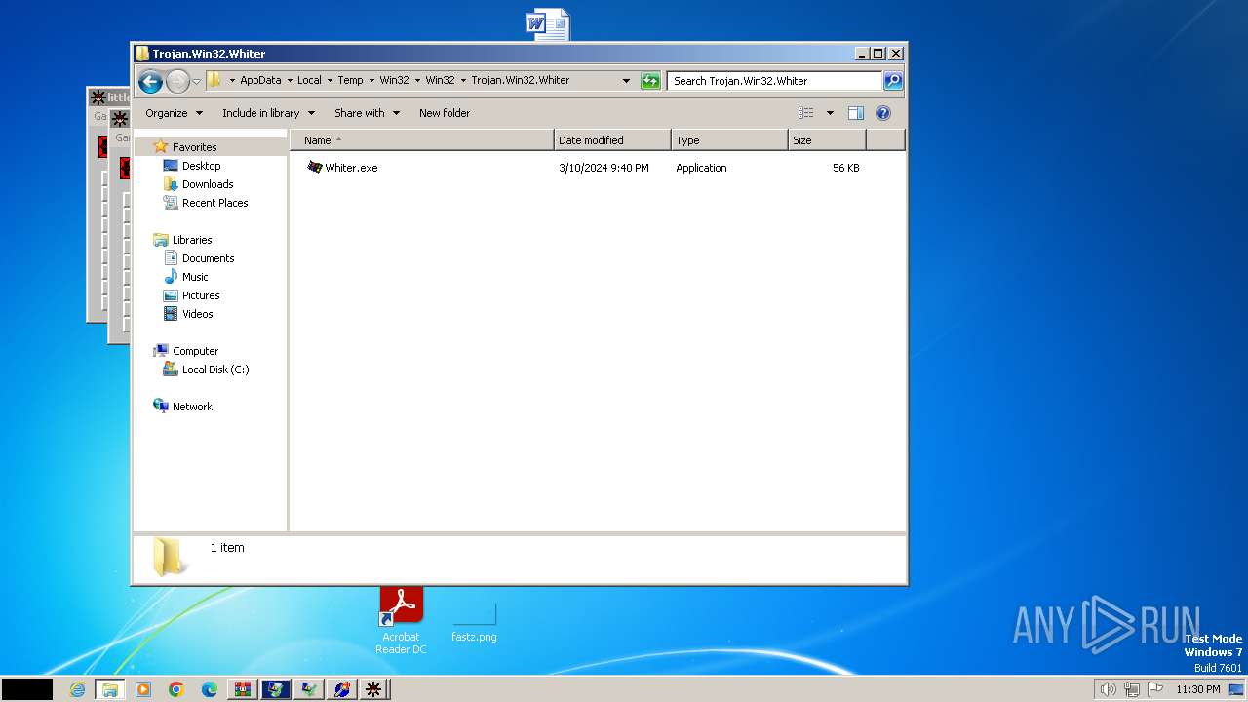Open Internet Explorer from taskbar

click(x=78, y=689)
